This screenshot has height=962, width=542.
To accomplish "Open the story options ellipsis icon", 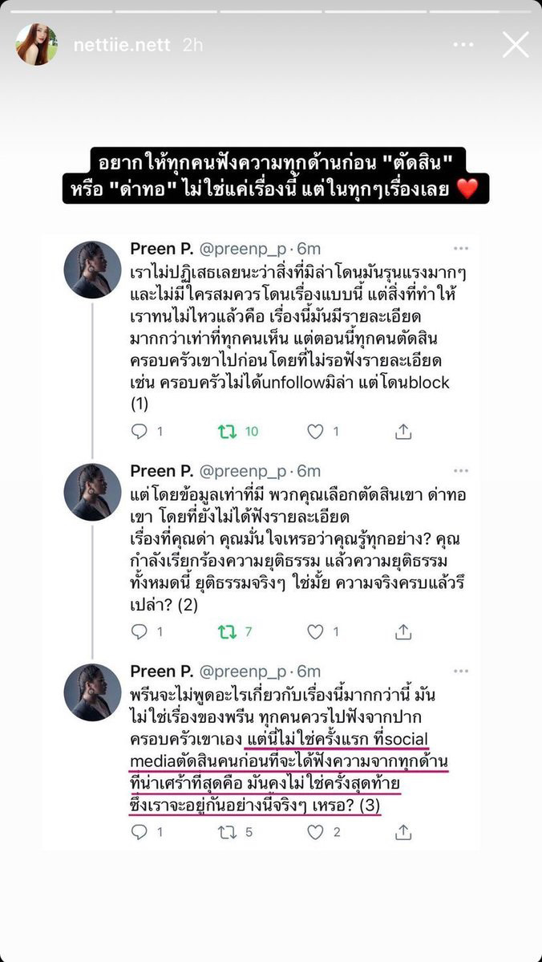I will coord(463,46).
